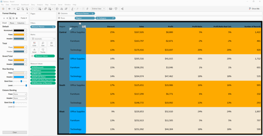Click the Group Members paperclip icon
Screen dimensions: 263x136
click(x=78, y=9)
